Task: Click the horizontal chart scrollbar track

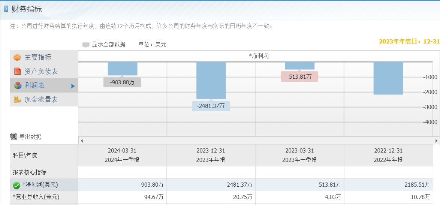Action: tap(259, 141)
